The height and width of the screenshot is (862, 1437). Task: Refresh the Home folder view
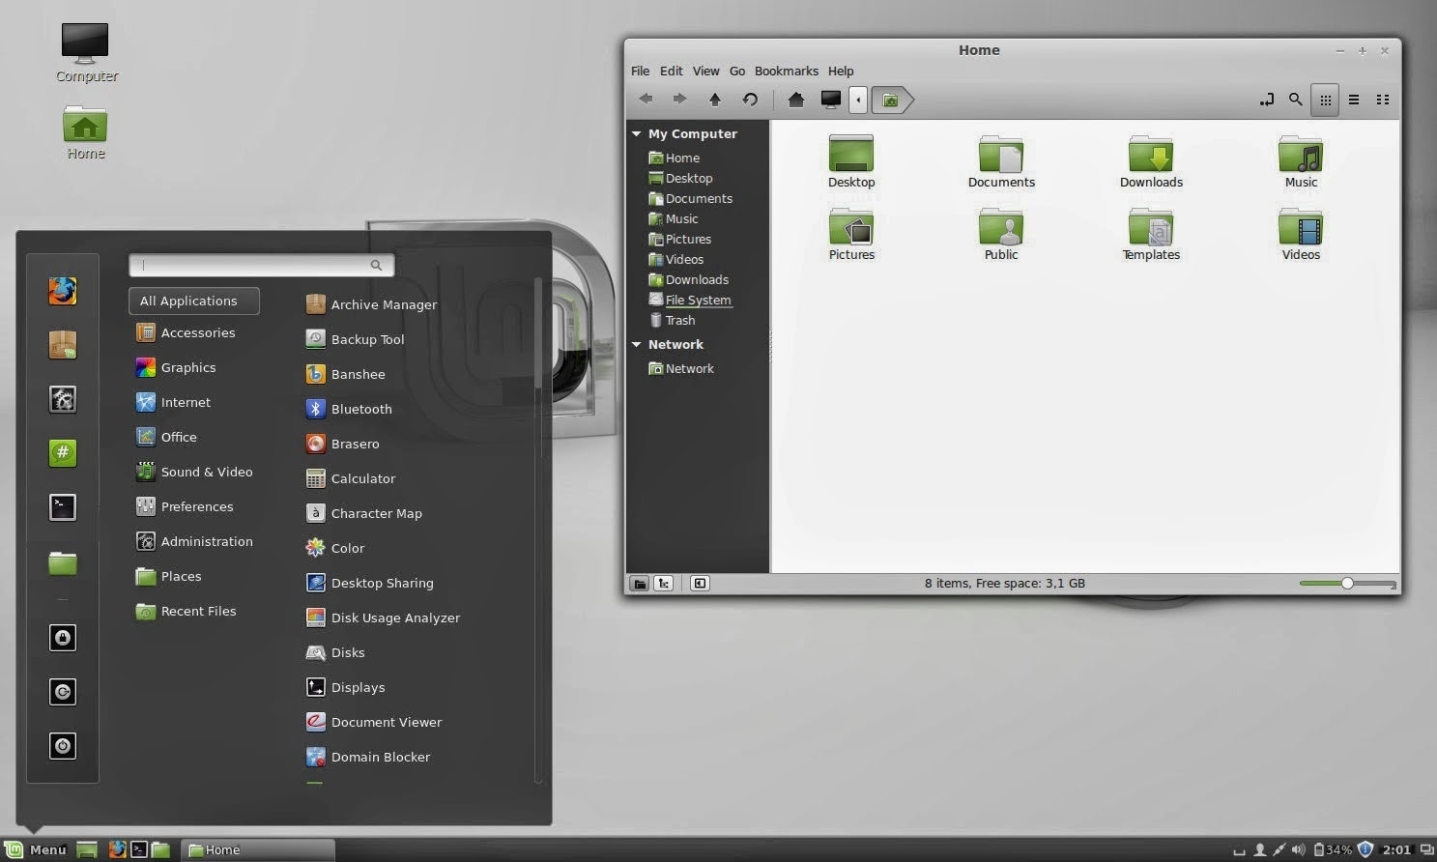[x=751, y=99]
